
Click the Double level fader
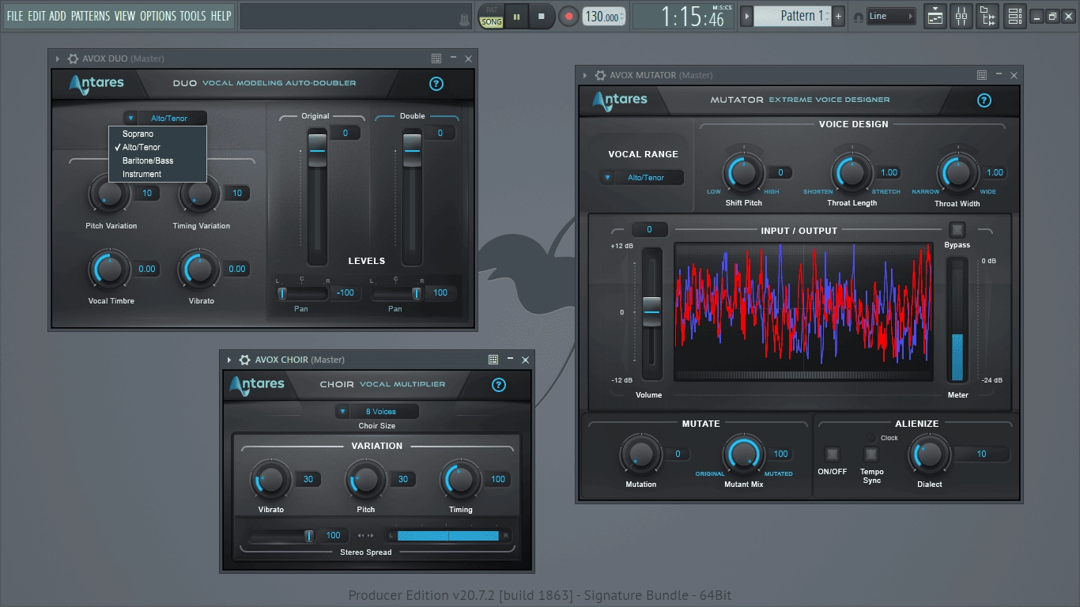coord(412,149)
